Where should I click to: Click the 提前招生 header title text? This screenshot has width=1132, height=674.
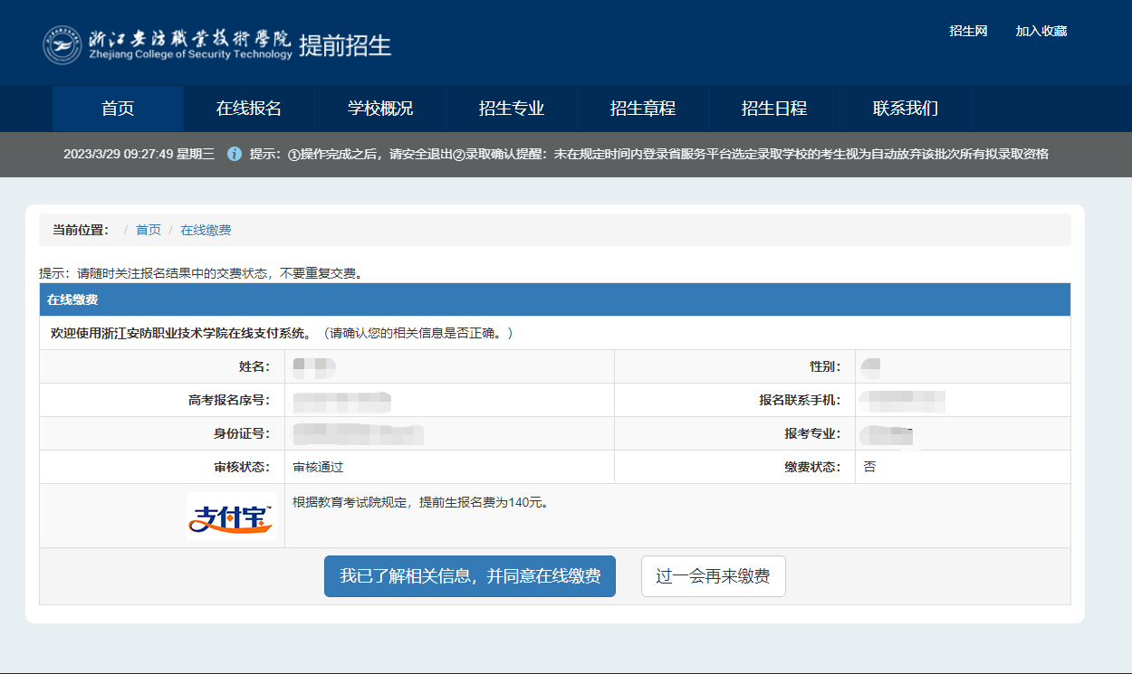345,44
